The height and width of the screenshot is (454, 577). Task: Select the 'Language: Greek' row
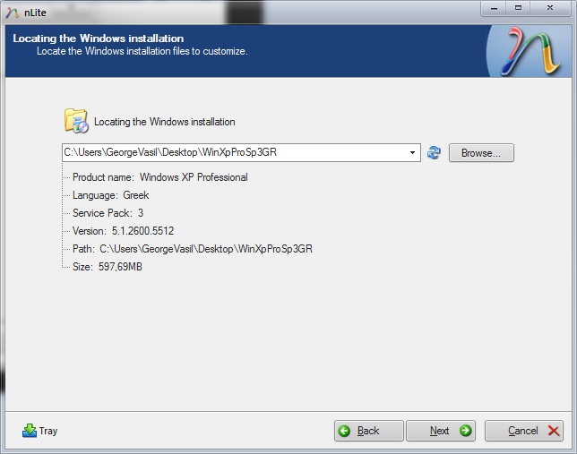pos(111,195)
